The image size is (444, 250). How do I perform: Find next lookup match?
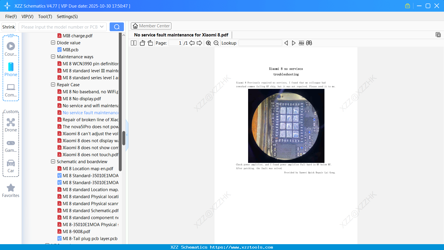[x=294, y=43]
